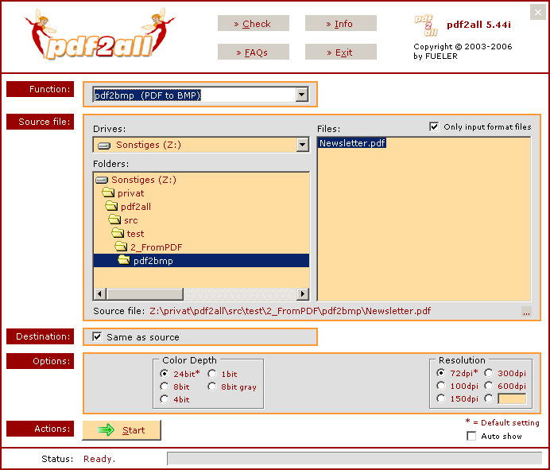Viewport: 550px width, 470px height.
Task: Click the folder list scroll right arrow
Action: click(302, 293)
